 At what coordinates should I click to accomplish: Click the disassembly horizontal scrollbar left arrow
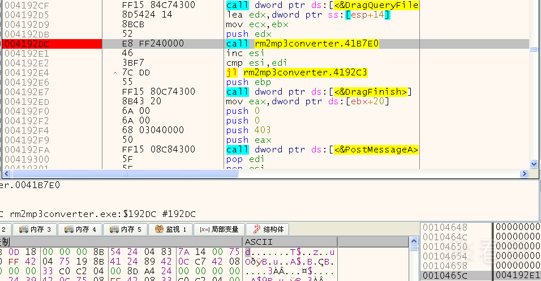(x=6, y=173)
